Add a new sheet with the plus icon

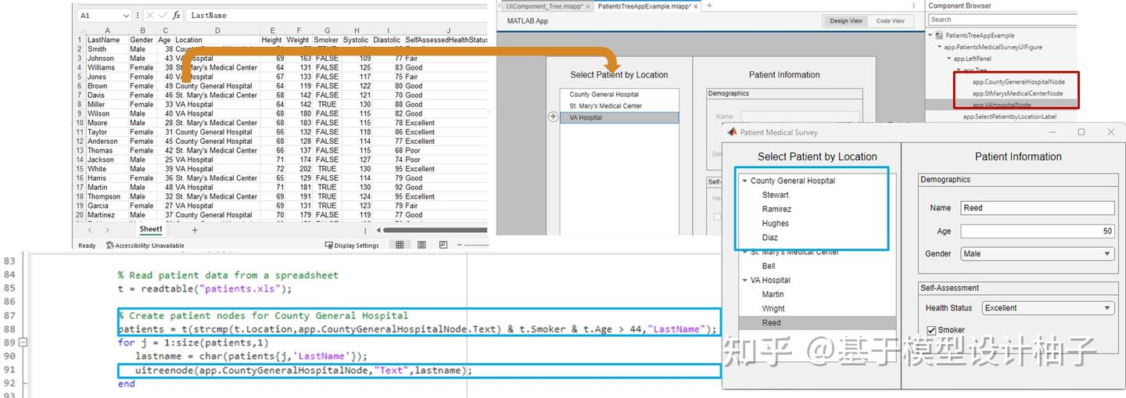pos(195,230)
